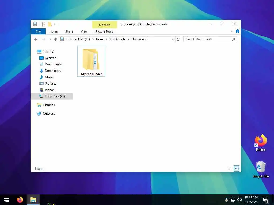Open Music in the navigation pane
The width and height of the screenshot is (274, 205).
(46, 77)
